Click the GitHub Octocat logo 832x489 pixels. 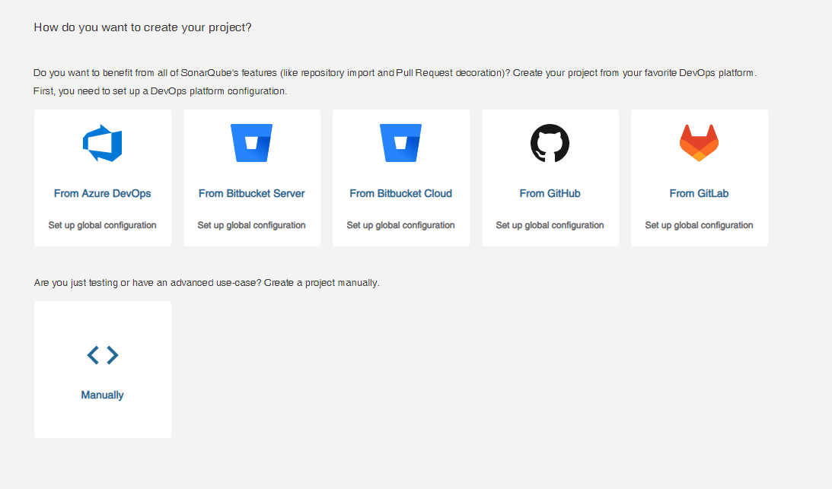550,143
